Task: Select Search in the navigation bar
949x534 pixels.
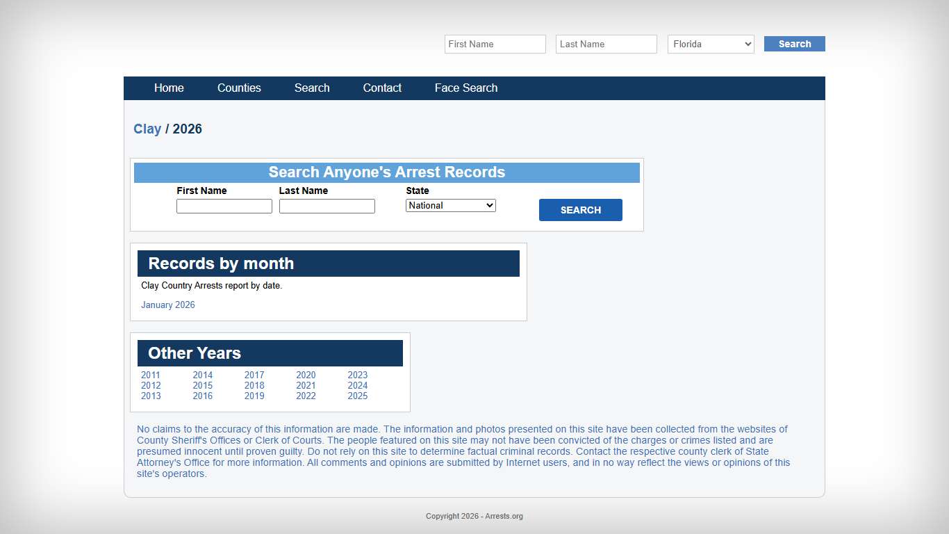Action: tap(312, 88)
